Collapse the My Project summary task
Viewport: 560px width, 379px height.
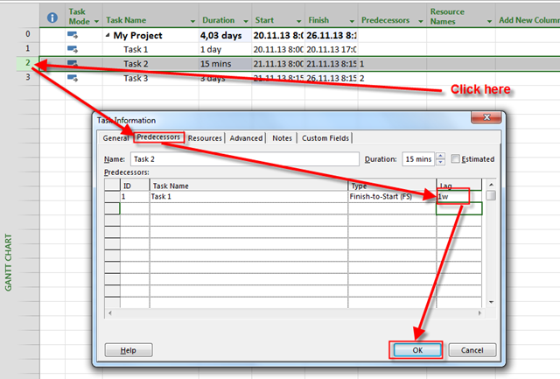108,35
